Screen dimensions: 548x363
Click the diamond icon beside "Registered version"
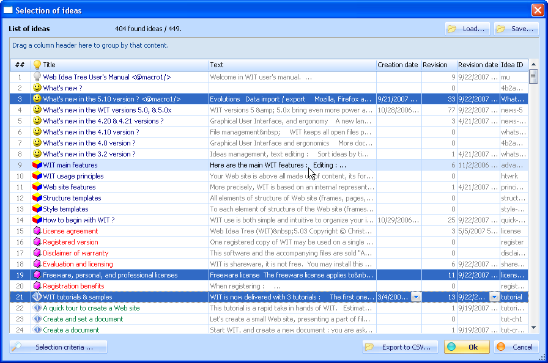[x=37, y=242]
